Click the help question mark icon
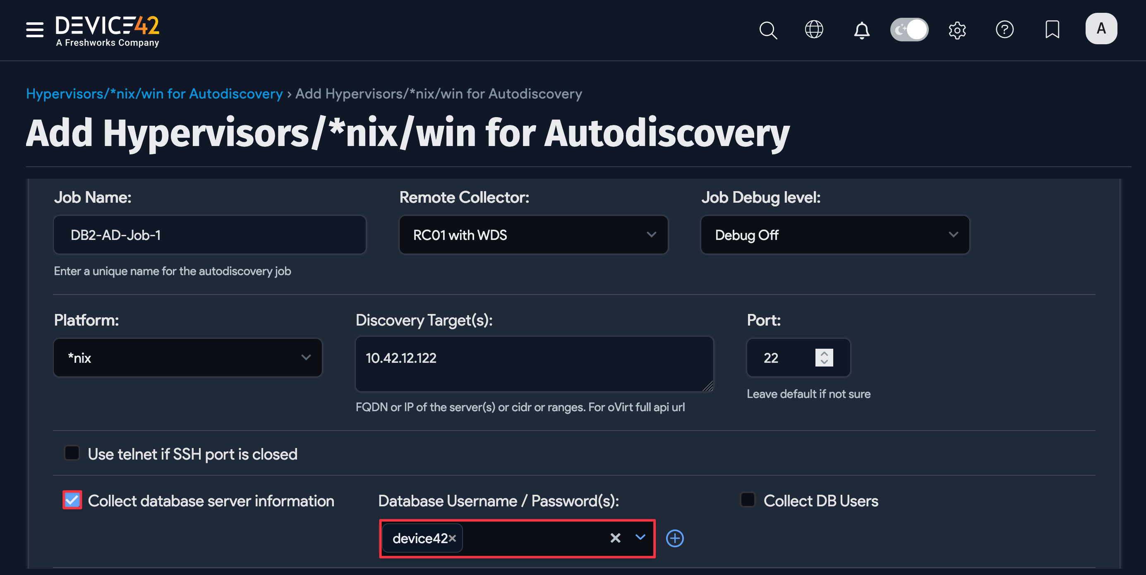 1005,30
